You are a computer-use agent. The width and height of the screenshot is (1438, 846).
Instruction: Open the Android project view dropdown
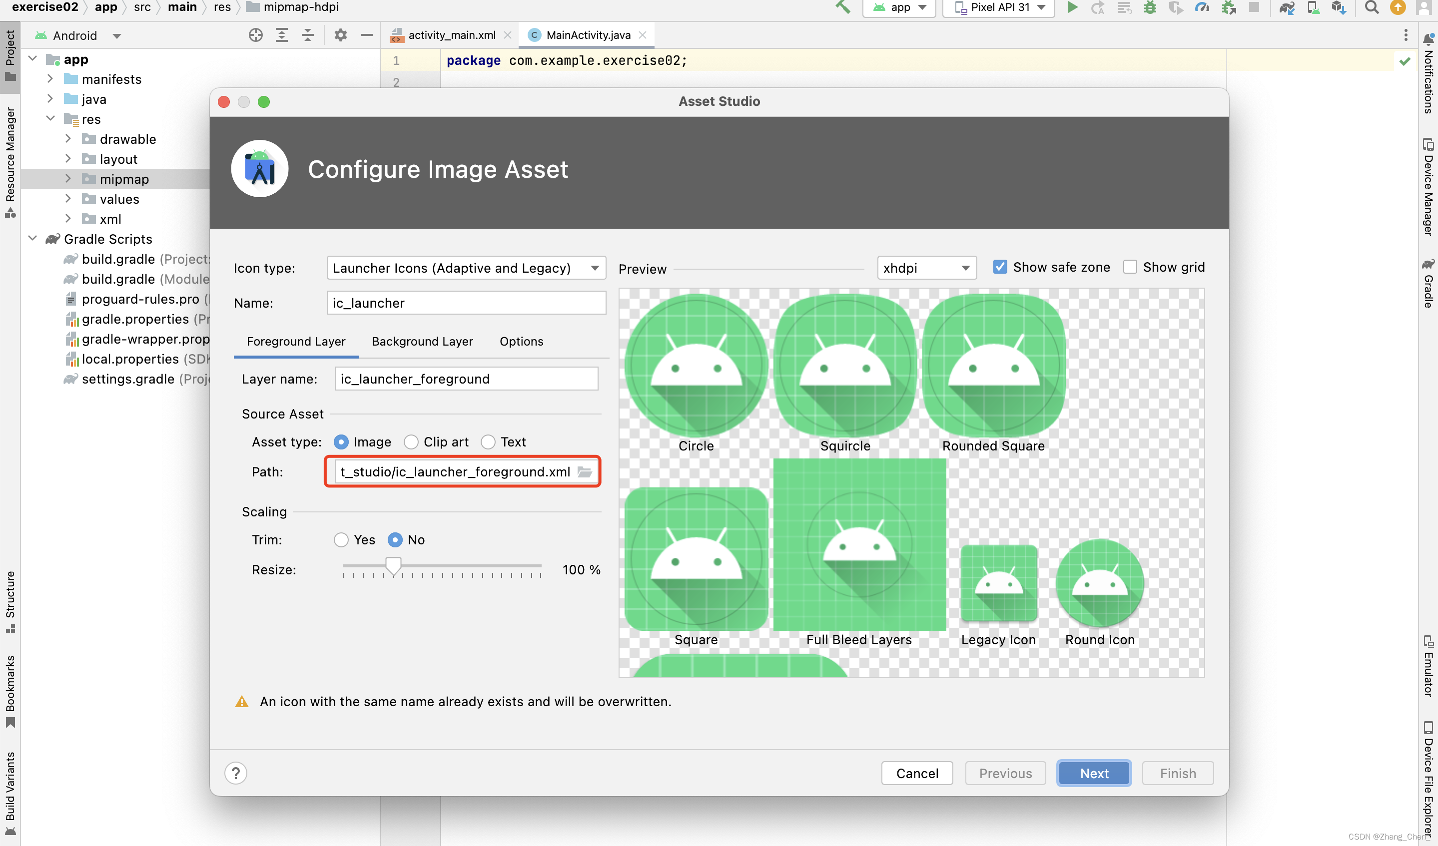pos(78,35)
